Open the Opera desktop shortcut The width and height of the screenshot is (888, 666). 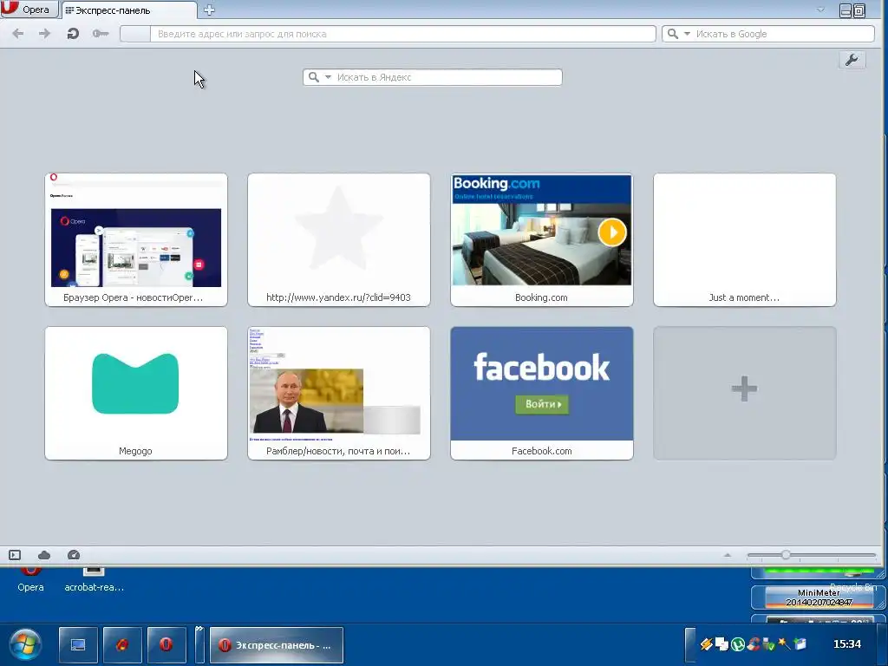pos(30,579)
